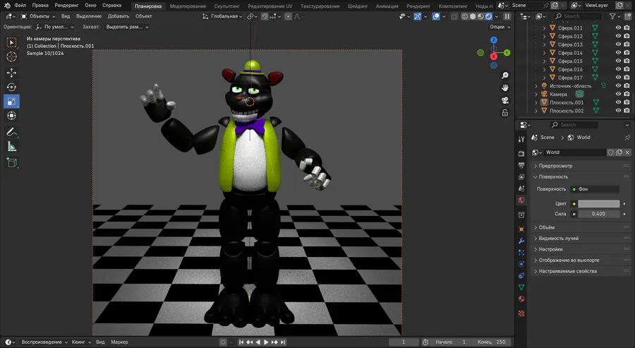Hide Сфера.014 in viewport
Screen dimensions: 635x348
click(x=618, y=53)
